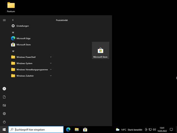Click the Meet Now tray icon
Image resolution: width=177 pixels, height=133 pixels.
click(146, 129)
